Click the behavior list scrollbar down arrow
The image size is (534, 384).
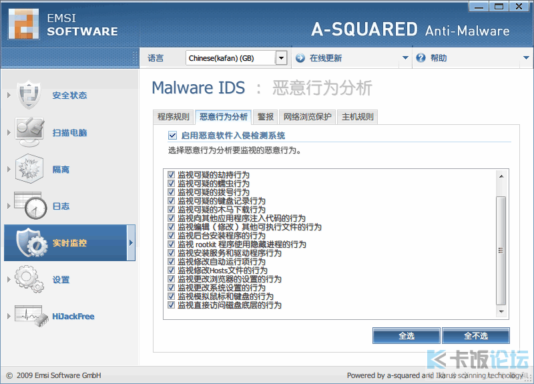click(501, 311)
